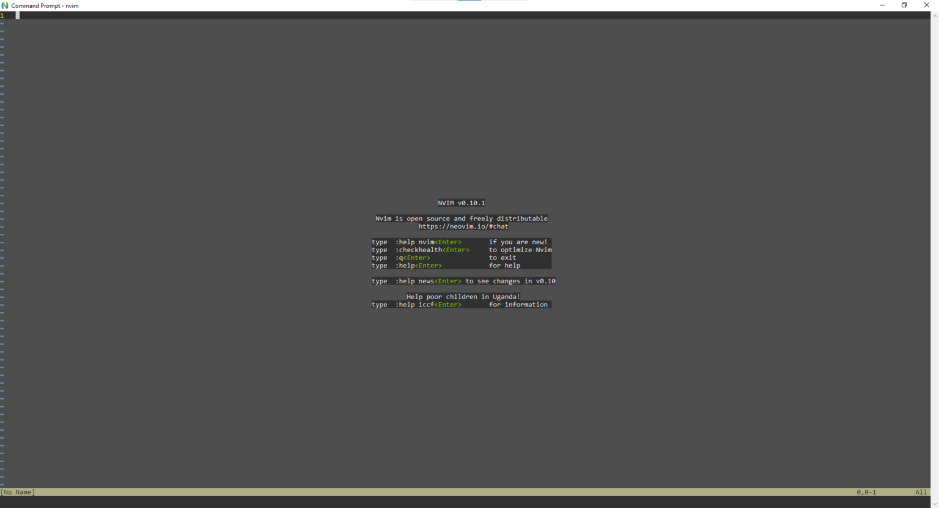This screenshot has height=508, width=939.
Task: Click the https://neovim.io/#chat URL
Action: click(x=463, y=227)
